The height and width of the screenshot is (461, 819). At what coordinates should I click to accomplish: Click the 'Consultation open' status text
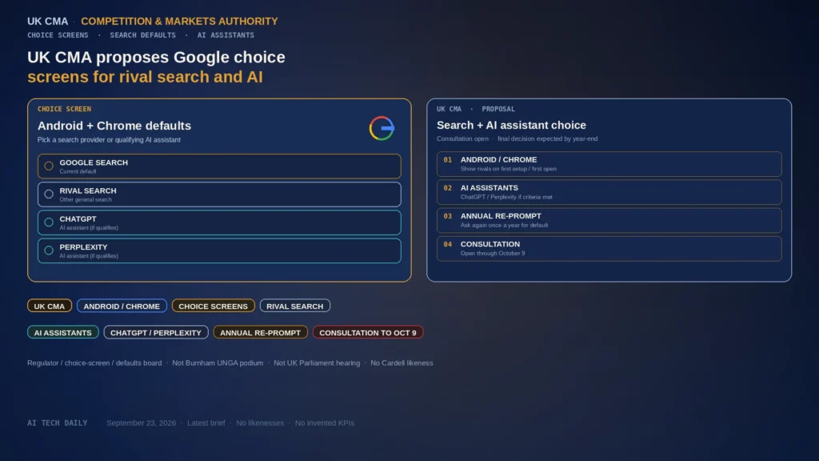click(x=462, y=138)
